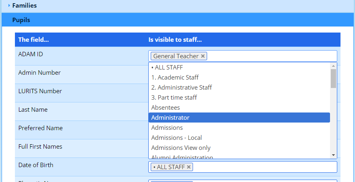The image size is (355, 182).
Task: Choose '• ALL STAFF' option in list
Action: coord(166,67)
